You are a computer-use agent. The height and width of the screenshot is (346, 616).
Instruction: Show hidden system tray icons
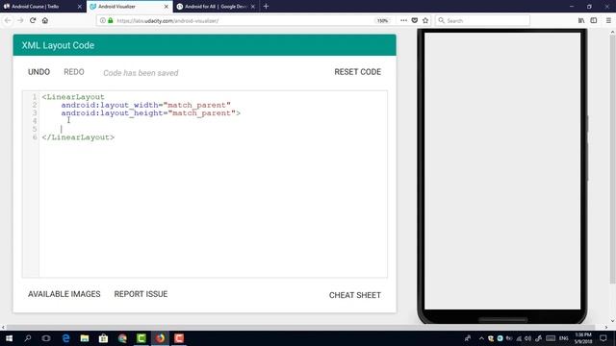481,338
